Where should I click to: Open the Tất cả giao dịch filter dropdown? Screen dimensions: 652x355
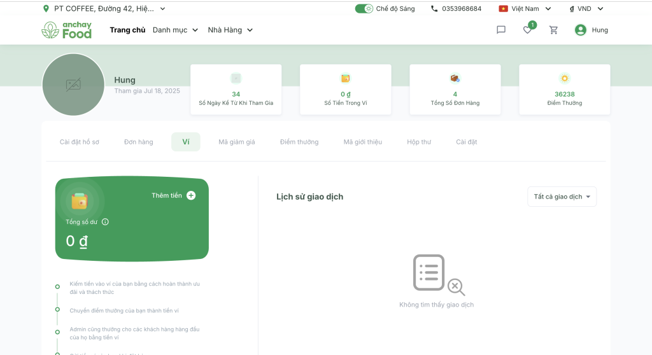coord(562,197)
